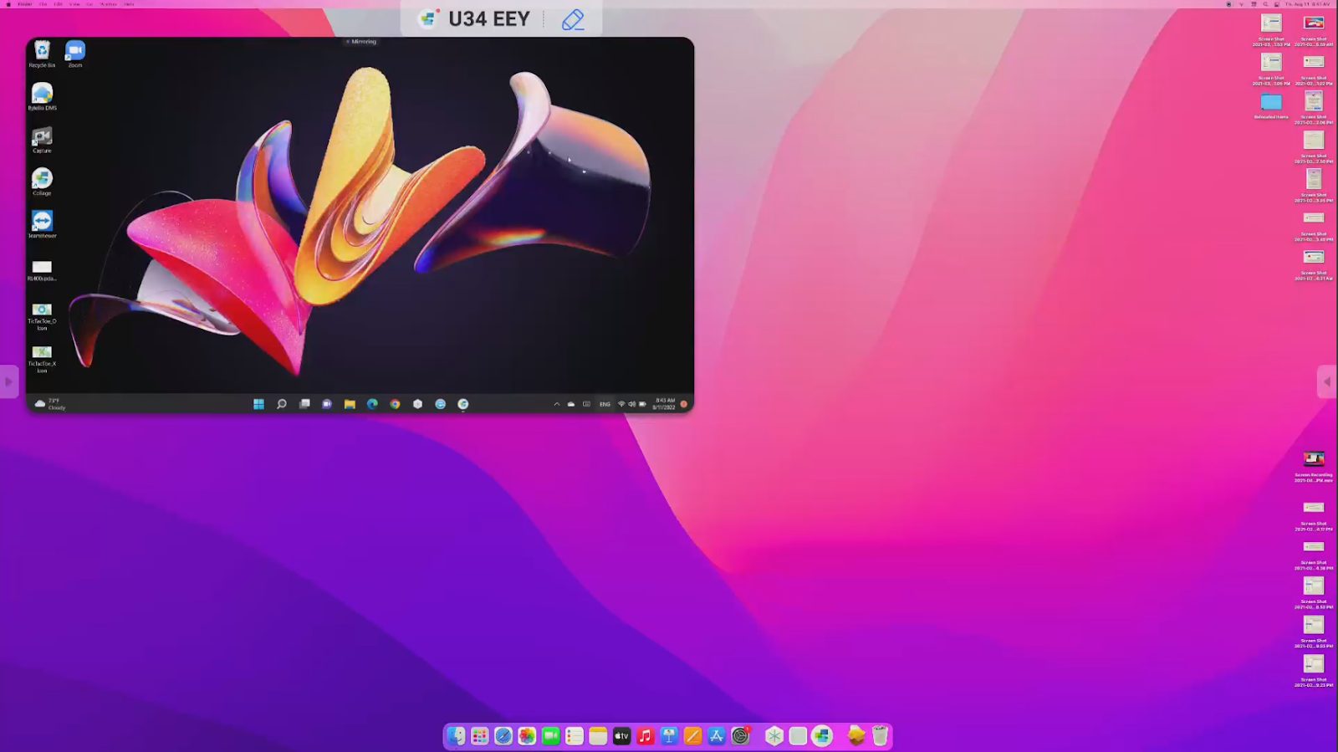Launch Microsoft Edge from the mirrored taskbar
Image resolution: width=1338 pixels, height=752 pixels.
click(x=372, y=404)
